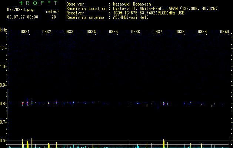The width and height of the screenshot is (233, 148).
Task: Click the 0934 time marker
Action: pos(91,32)
